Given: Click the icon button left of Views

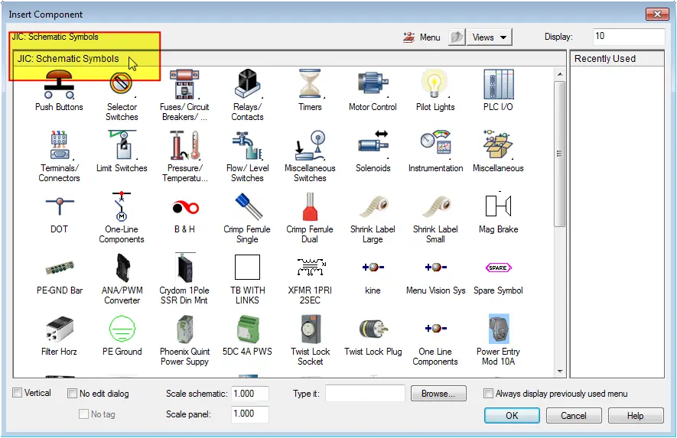Looking at the screenshot, I should 457,37.
